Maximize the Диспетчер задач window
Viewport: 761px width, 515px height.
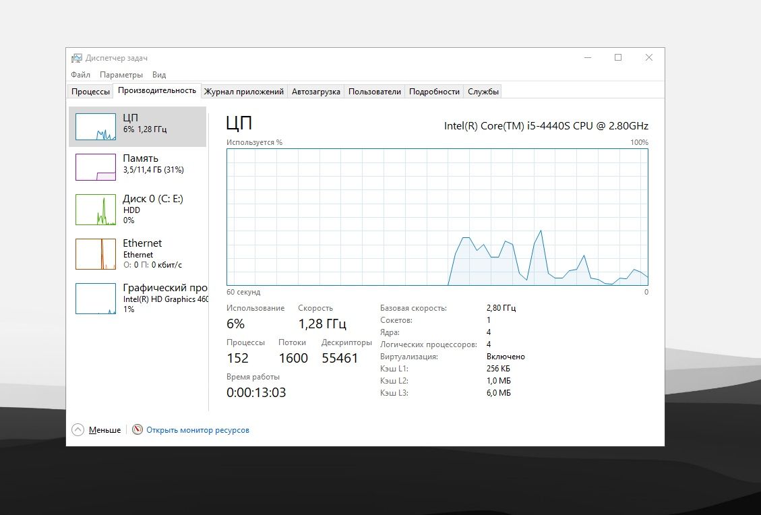click(x=618, y=58)
